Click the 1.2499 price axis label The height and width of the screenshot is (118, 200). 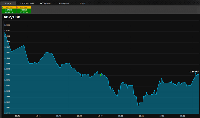tap(7, 63)
